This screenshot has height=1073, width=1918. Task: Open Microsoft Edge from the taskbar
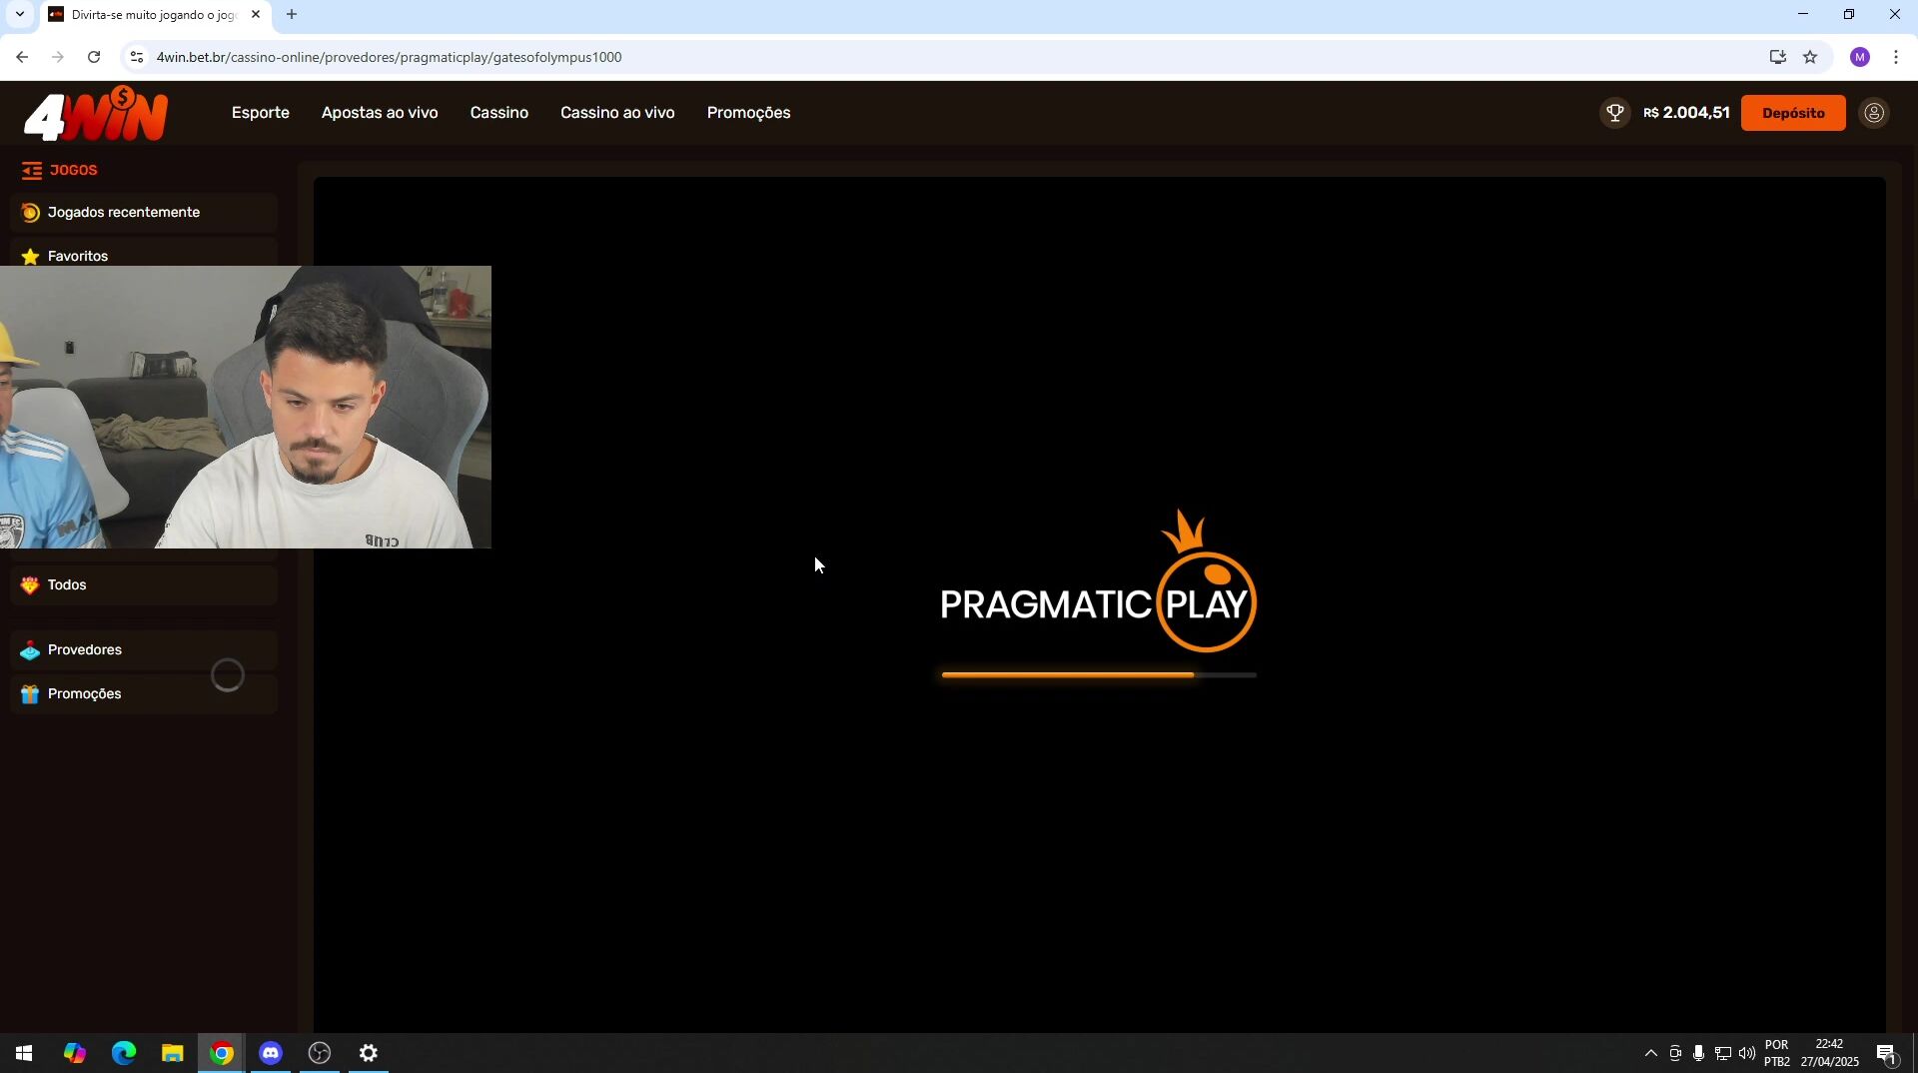click(123, 1053)
